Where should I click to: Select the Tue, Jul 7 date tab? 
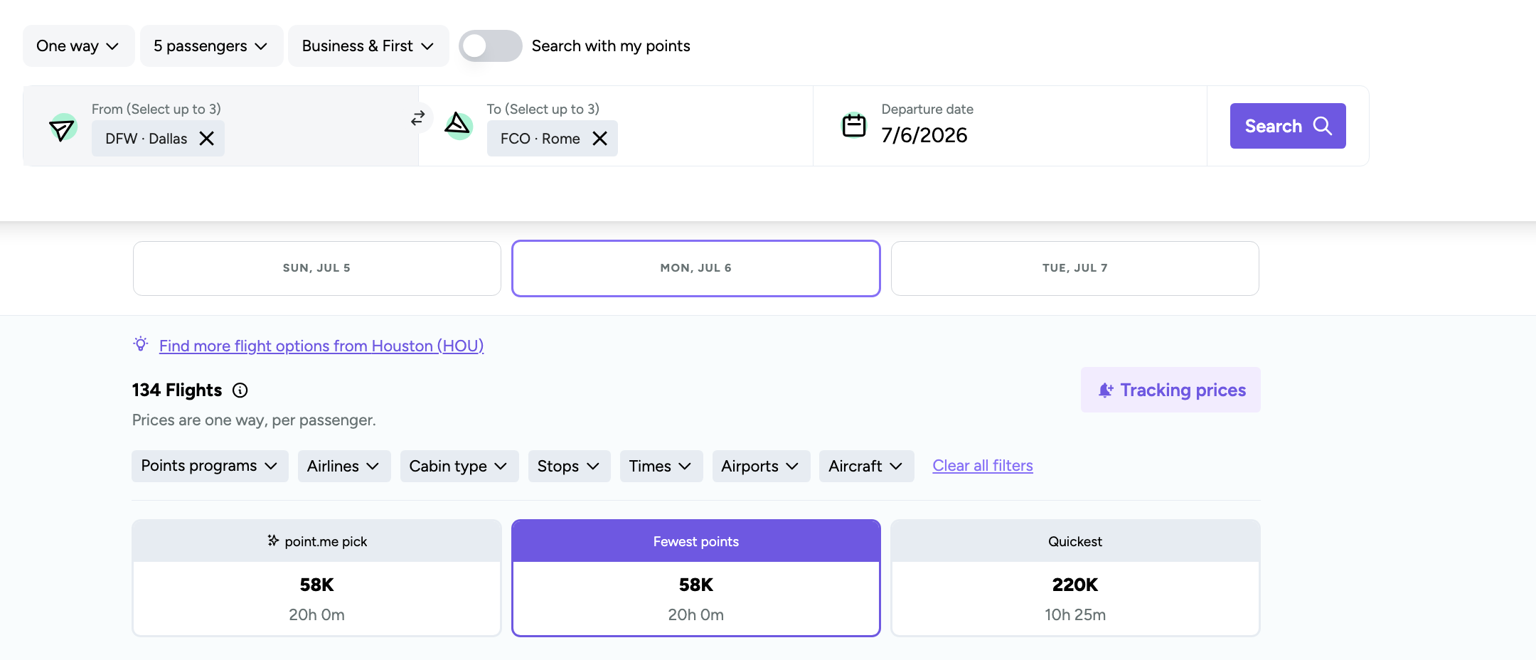point(1074,268)
